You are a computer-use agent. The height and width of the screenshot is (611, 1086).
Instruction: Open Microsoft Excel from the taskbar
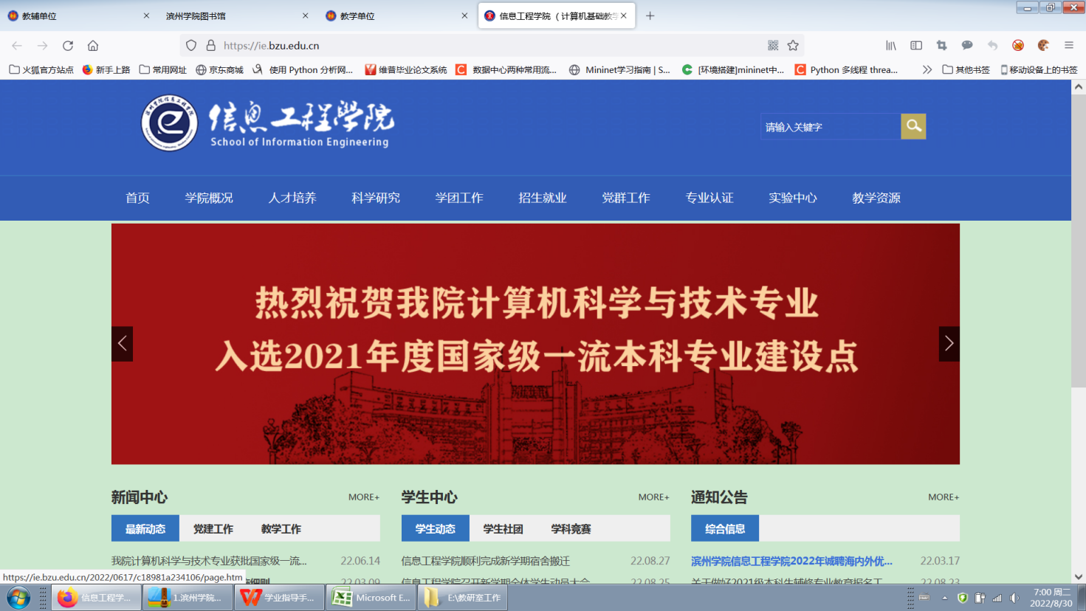coord(371,598)
